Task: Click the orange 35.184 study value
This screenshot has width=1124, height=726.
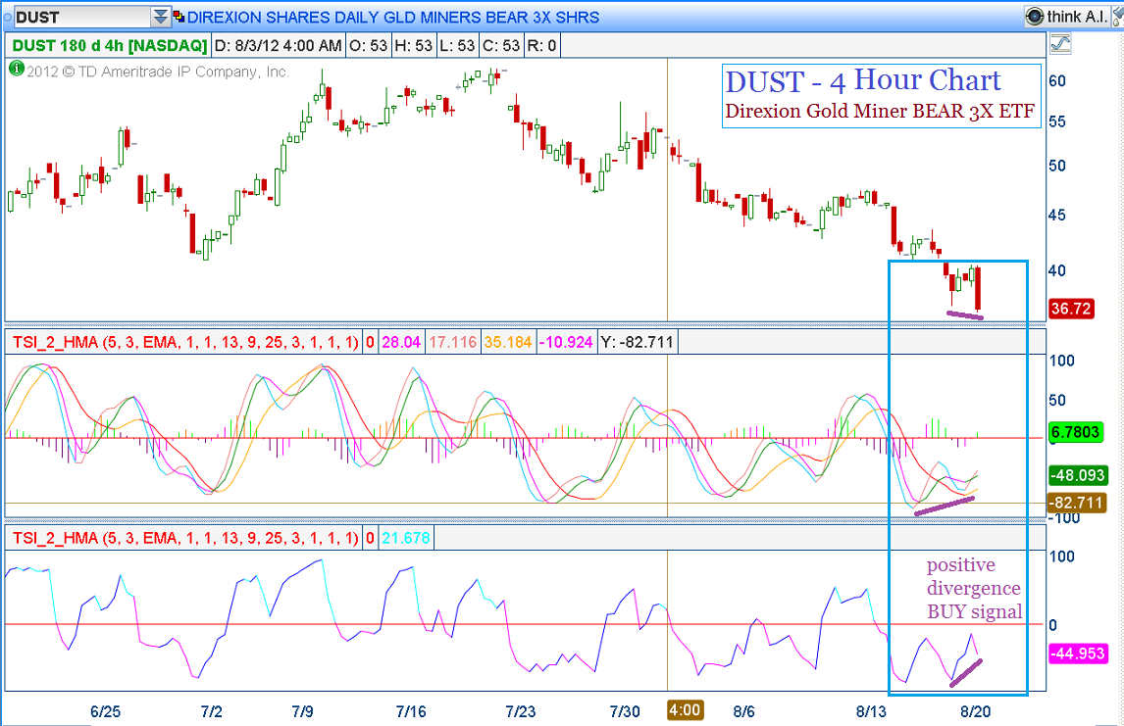Action: pyautogui.click(x=507, y=342)
